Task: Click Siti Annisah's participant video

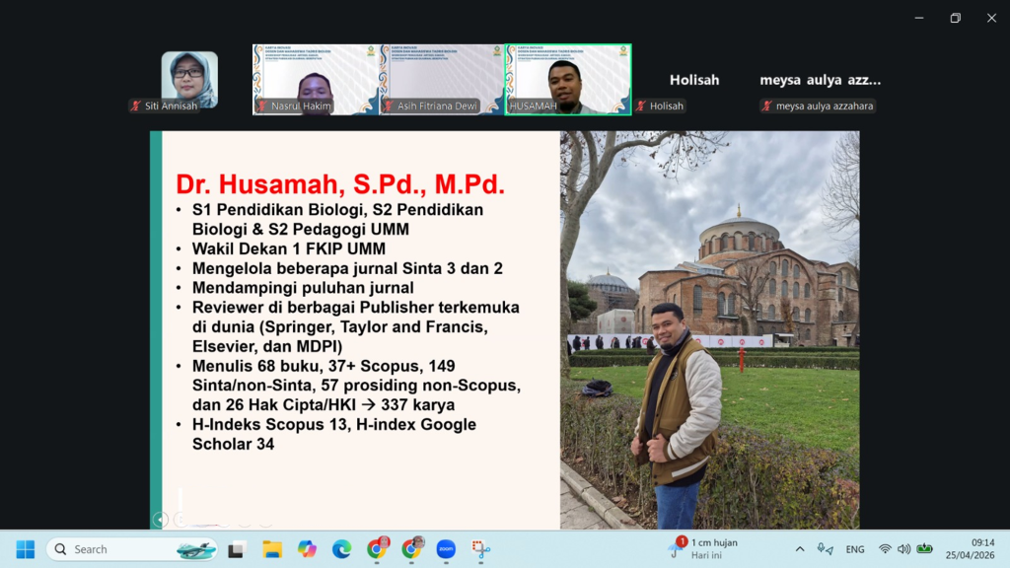Action: tap(189, 79)
